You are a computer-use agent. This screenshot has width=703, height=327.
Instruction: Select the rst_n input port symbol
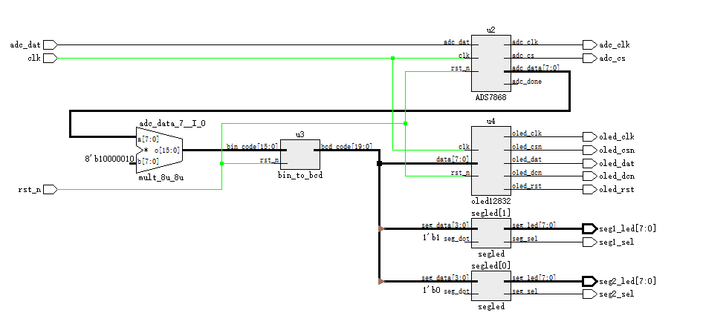[51, 190]
